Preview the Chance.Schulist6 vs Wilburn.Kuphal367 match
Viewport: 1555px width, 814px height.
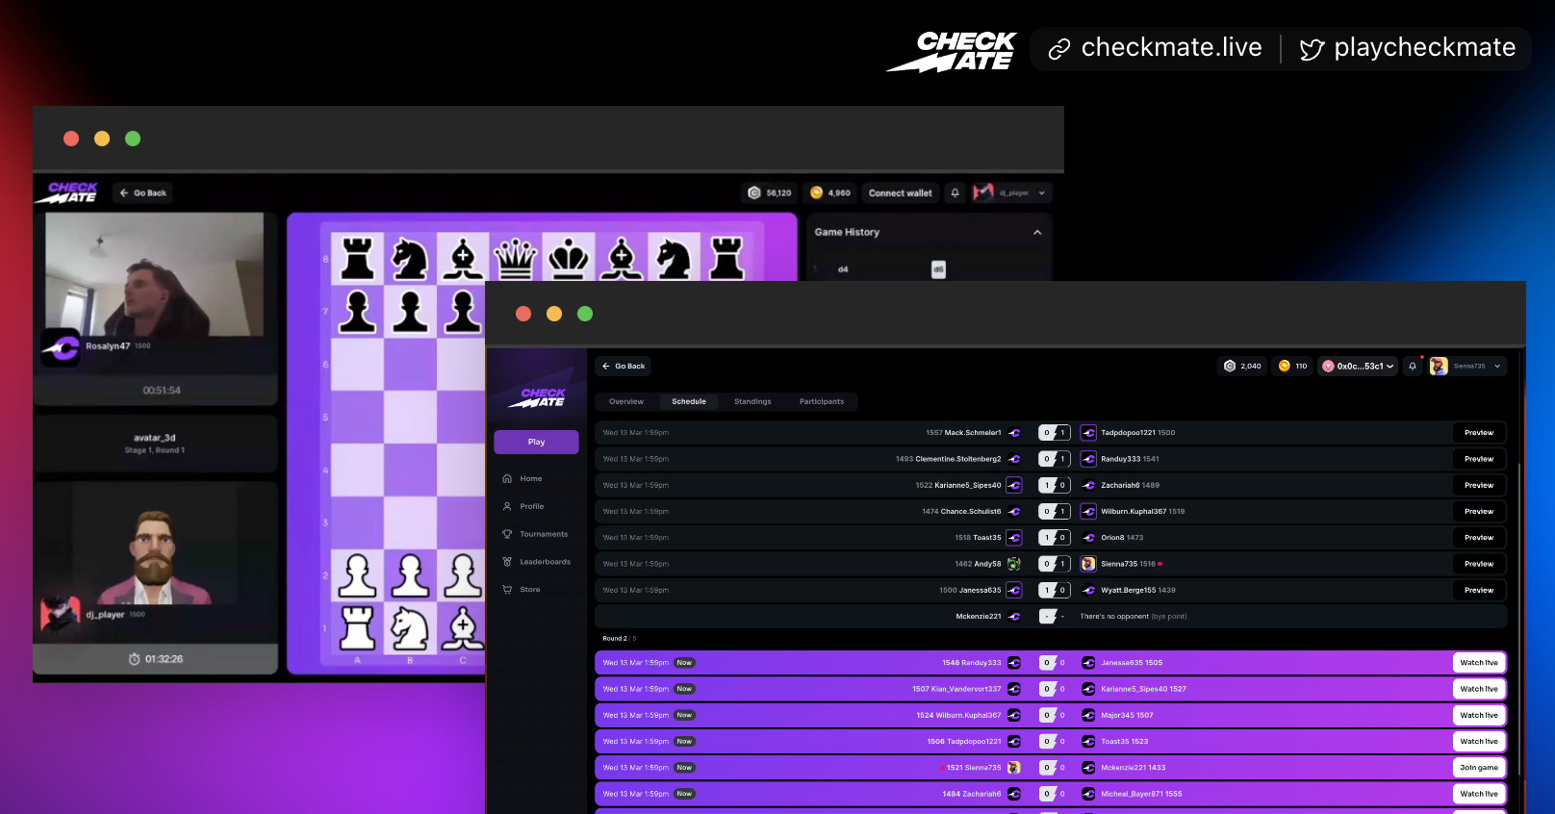(1479, 512)
